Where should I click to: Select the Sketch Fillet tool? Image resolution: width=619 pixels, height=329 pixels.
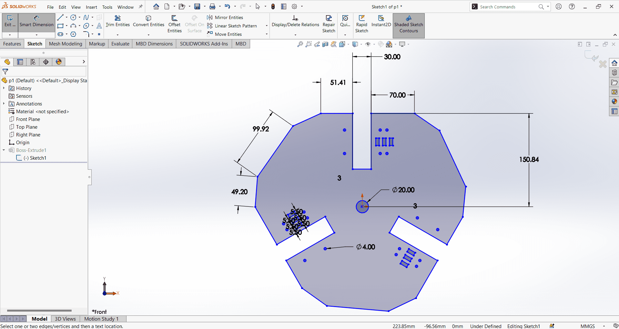pos(86,34)
